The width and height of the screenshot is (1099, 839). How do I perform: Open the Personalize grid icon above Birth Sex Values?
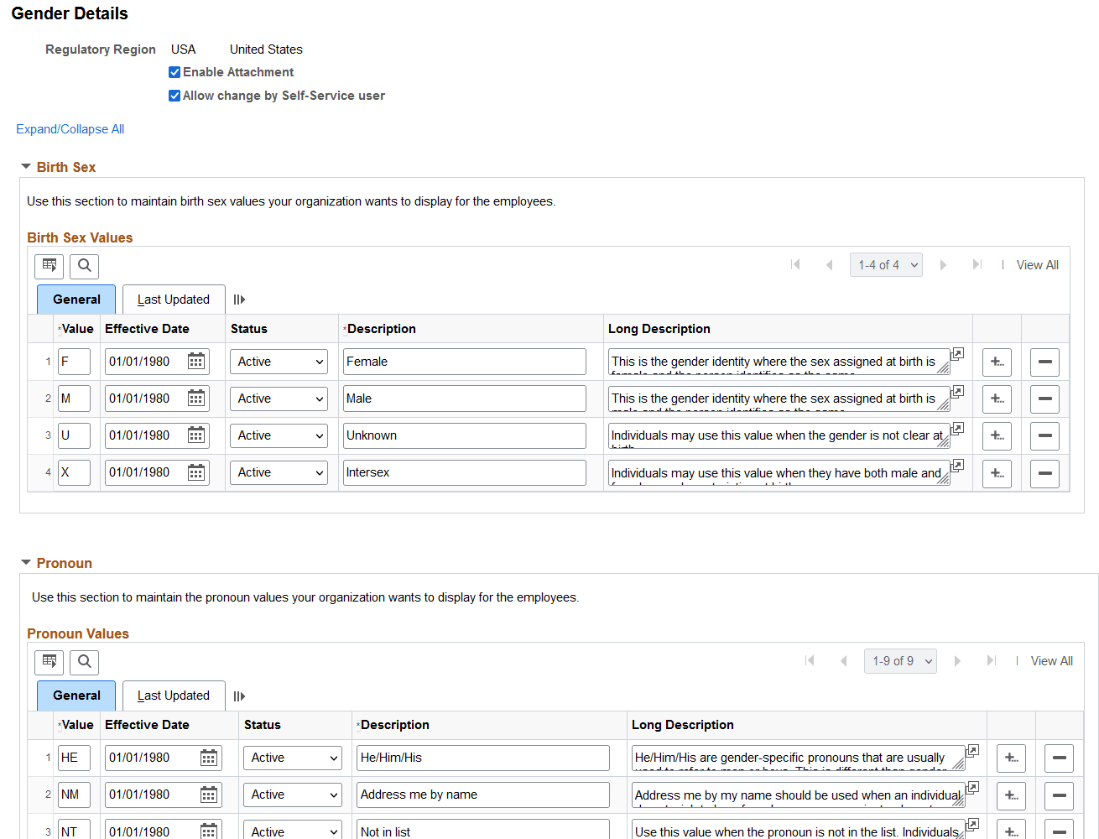point(49,266)
